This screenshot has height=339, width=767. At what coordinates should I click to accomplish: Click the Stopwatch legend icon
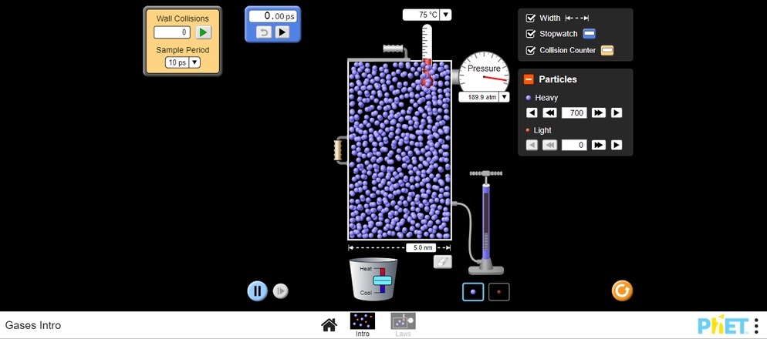click(590, 34)
